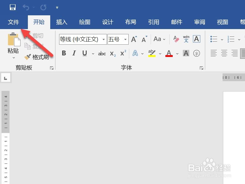Toggle Italic formatting
The height and width of the screenshot is (184, 245).
click(x=74, y=53)
